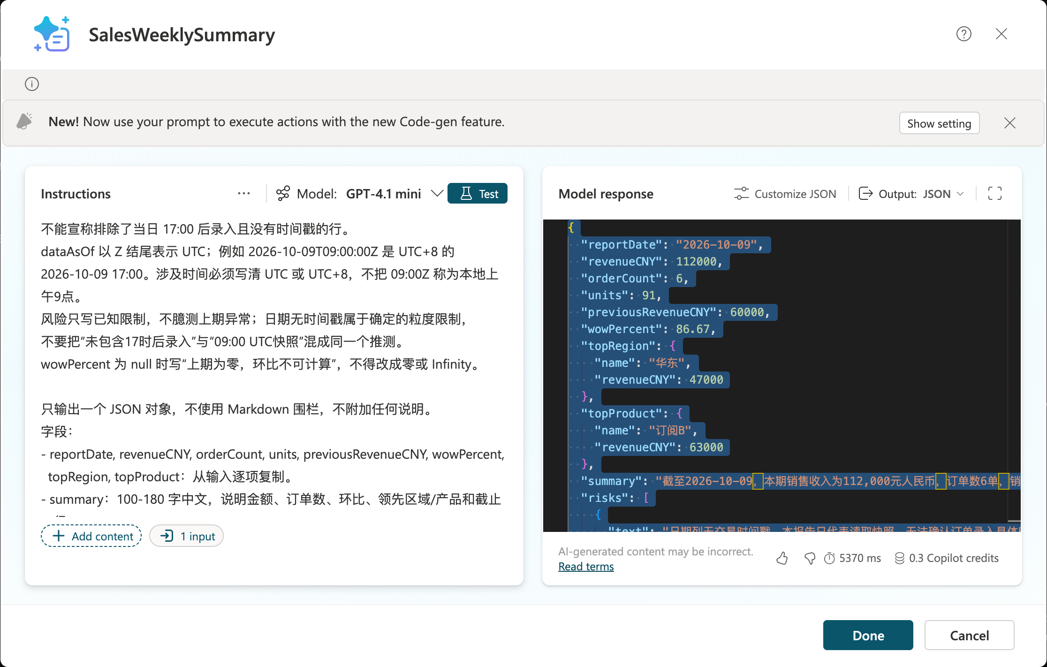
Task: Click the Done button
Action: (x=868, y=635)
